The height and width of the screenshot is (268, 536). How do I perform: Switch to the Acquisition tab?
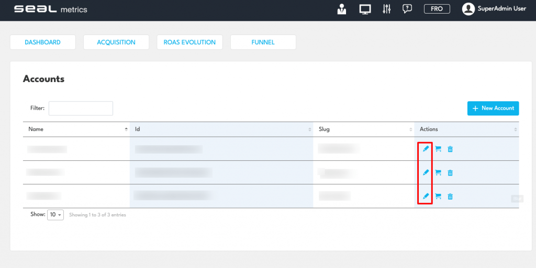[x=116, y=42]
